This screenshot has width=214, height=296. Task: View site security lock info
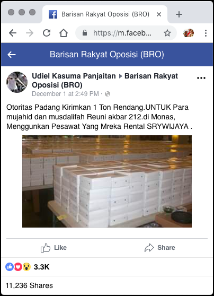pos(85,33)
